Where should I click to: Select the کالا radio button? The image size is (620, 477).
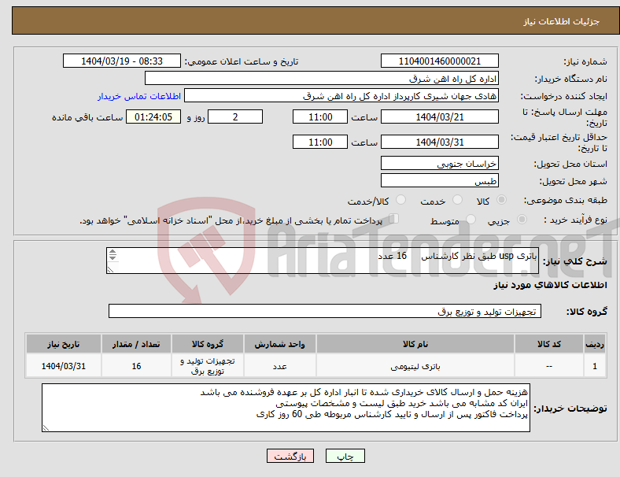pyautogui.click(x=501, y=200)
